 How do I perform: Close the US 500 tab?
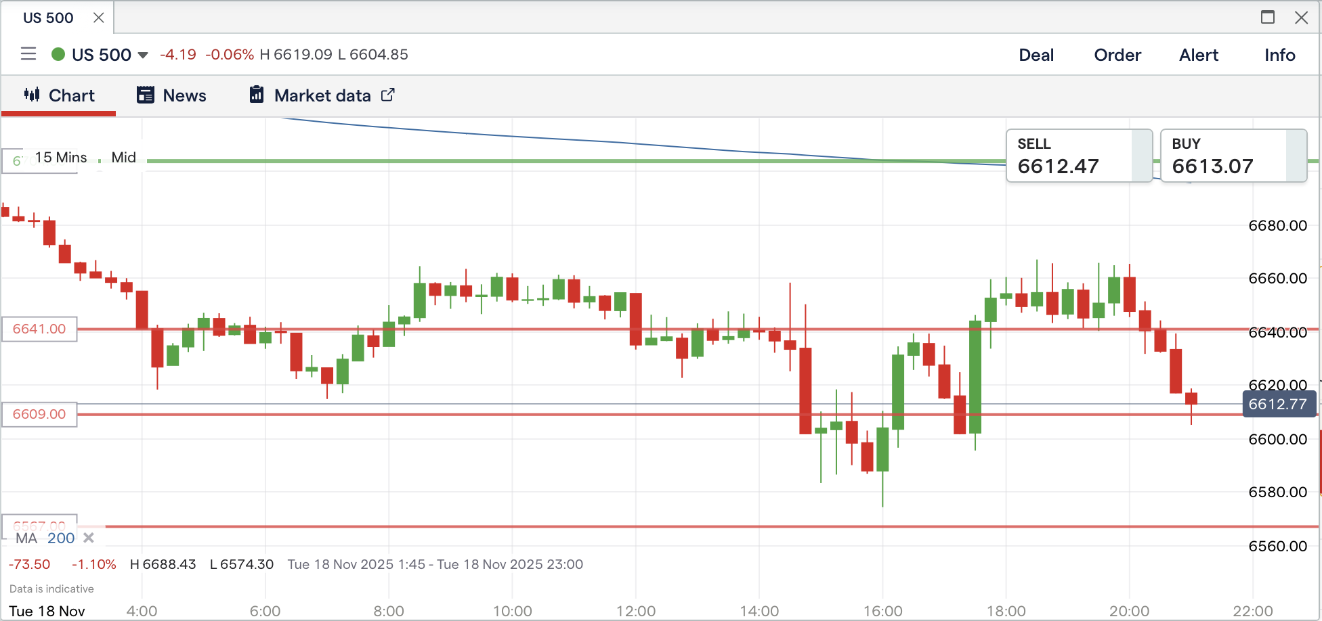pyautogui.click(x=99, y=18)
